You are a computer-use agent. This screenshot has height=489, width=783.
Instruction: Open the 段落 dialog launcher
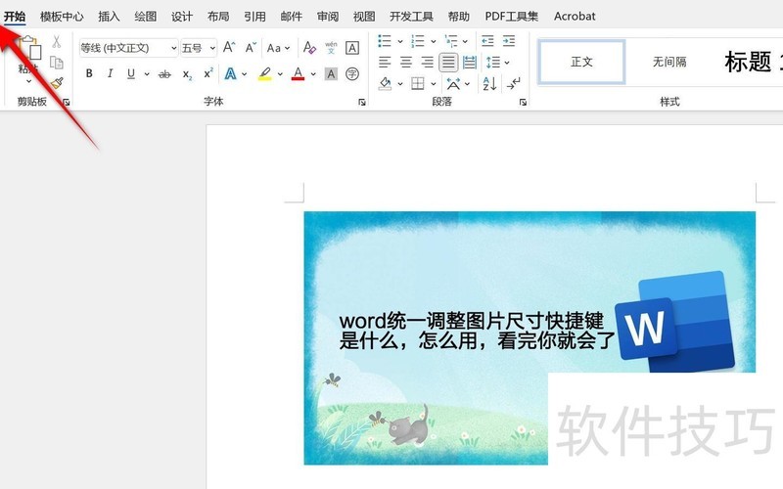coord(523,103)
